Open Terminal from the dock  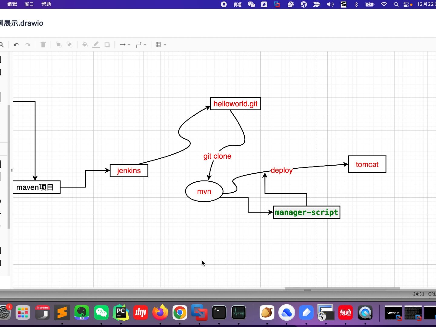point(219,312)
